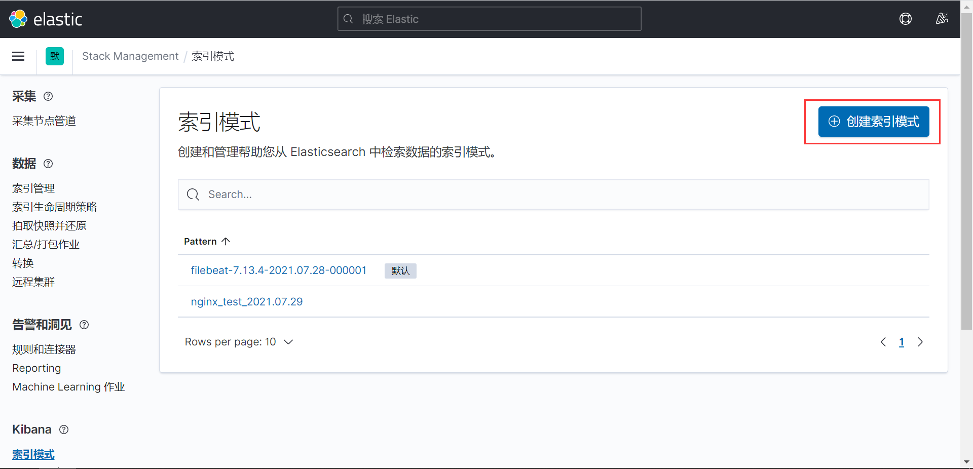Open the hamburger navigation menu
Image resolution: width=973 pixels, height=469 pixels.
(x=18, y=56)
